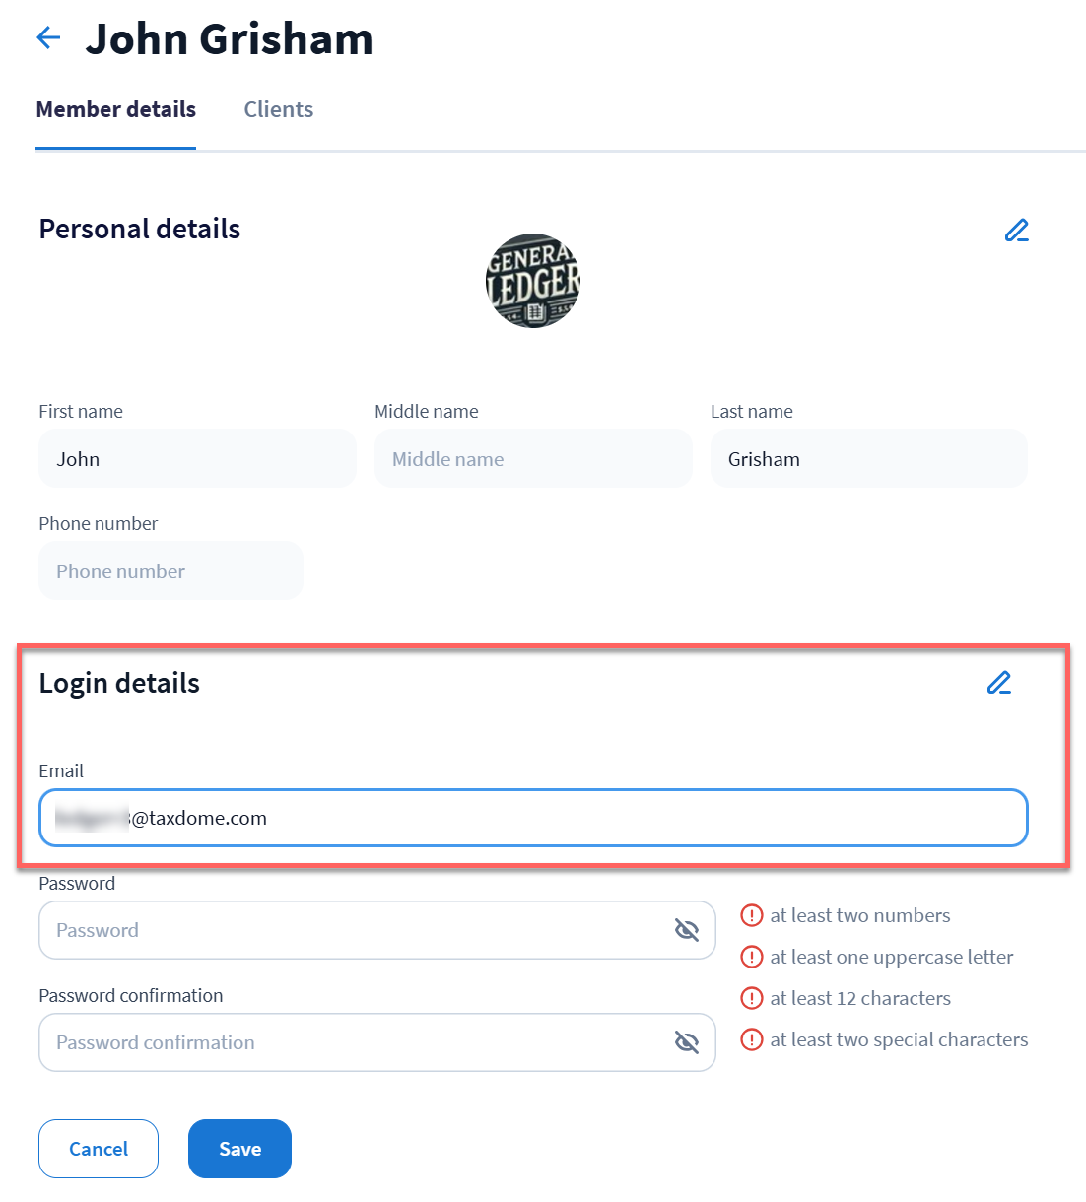Image resolution: width=1086 pixels, height=1202 pixels.
Task: Edit Login details with pencil icon
Action: pyautogui.click(x=998, y=683)
